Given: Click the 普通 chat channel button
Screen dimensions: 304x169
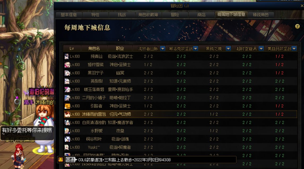Looking at the screenshot, I should coord(70,160).
